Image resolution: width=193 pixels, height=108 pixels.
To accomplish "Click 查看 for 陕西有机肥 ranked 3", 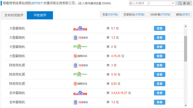I will (x=160, y=65).
